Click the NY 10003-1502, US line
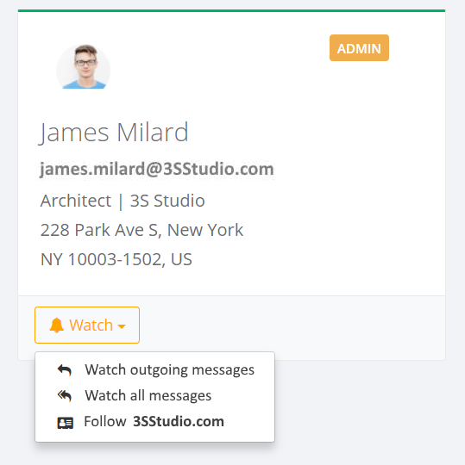This screenshot has width=465, height=465. pos(116,259)
